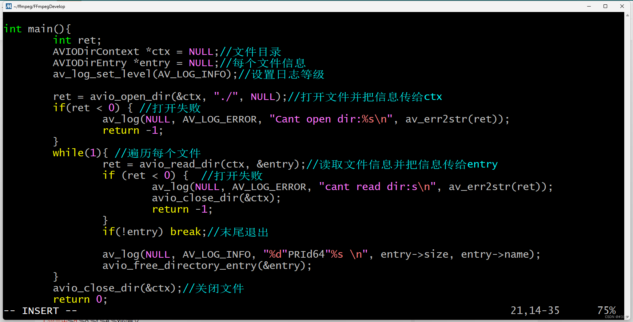
Task: Click 'entry->size' argument
Action: click(415, 254)
